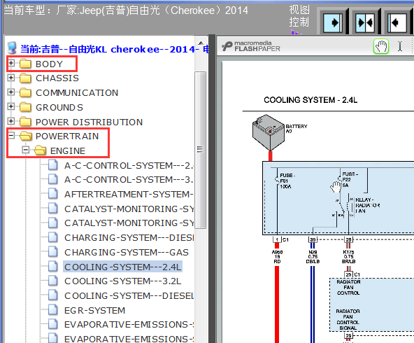414x343 pixels.
Task: Click the RADIATOR FAN CONTROL SIGNAL label
Action: [348, 319]
